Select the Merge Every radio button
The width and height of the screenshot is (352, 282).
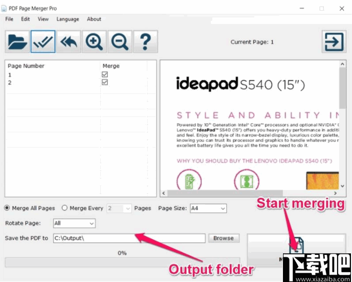pos(64,208)
